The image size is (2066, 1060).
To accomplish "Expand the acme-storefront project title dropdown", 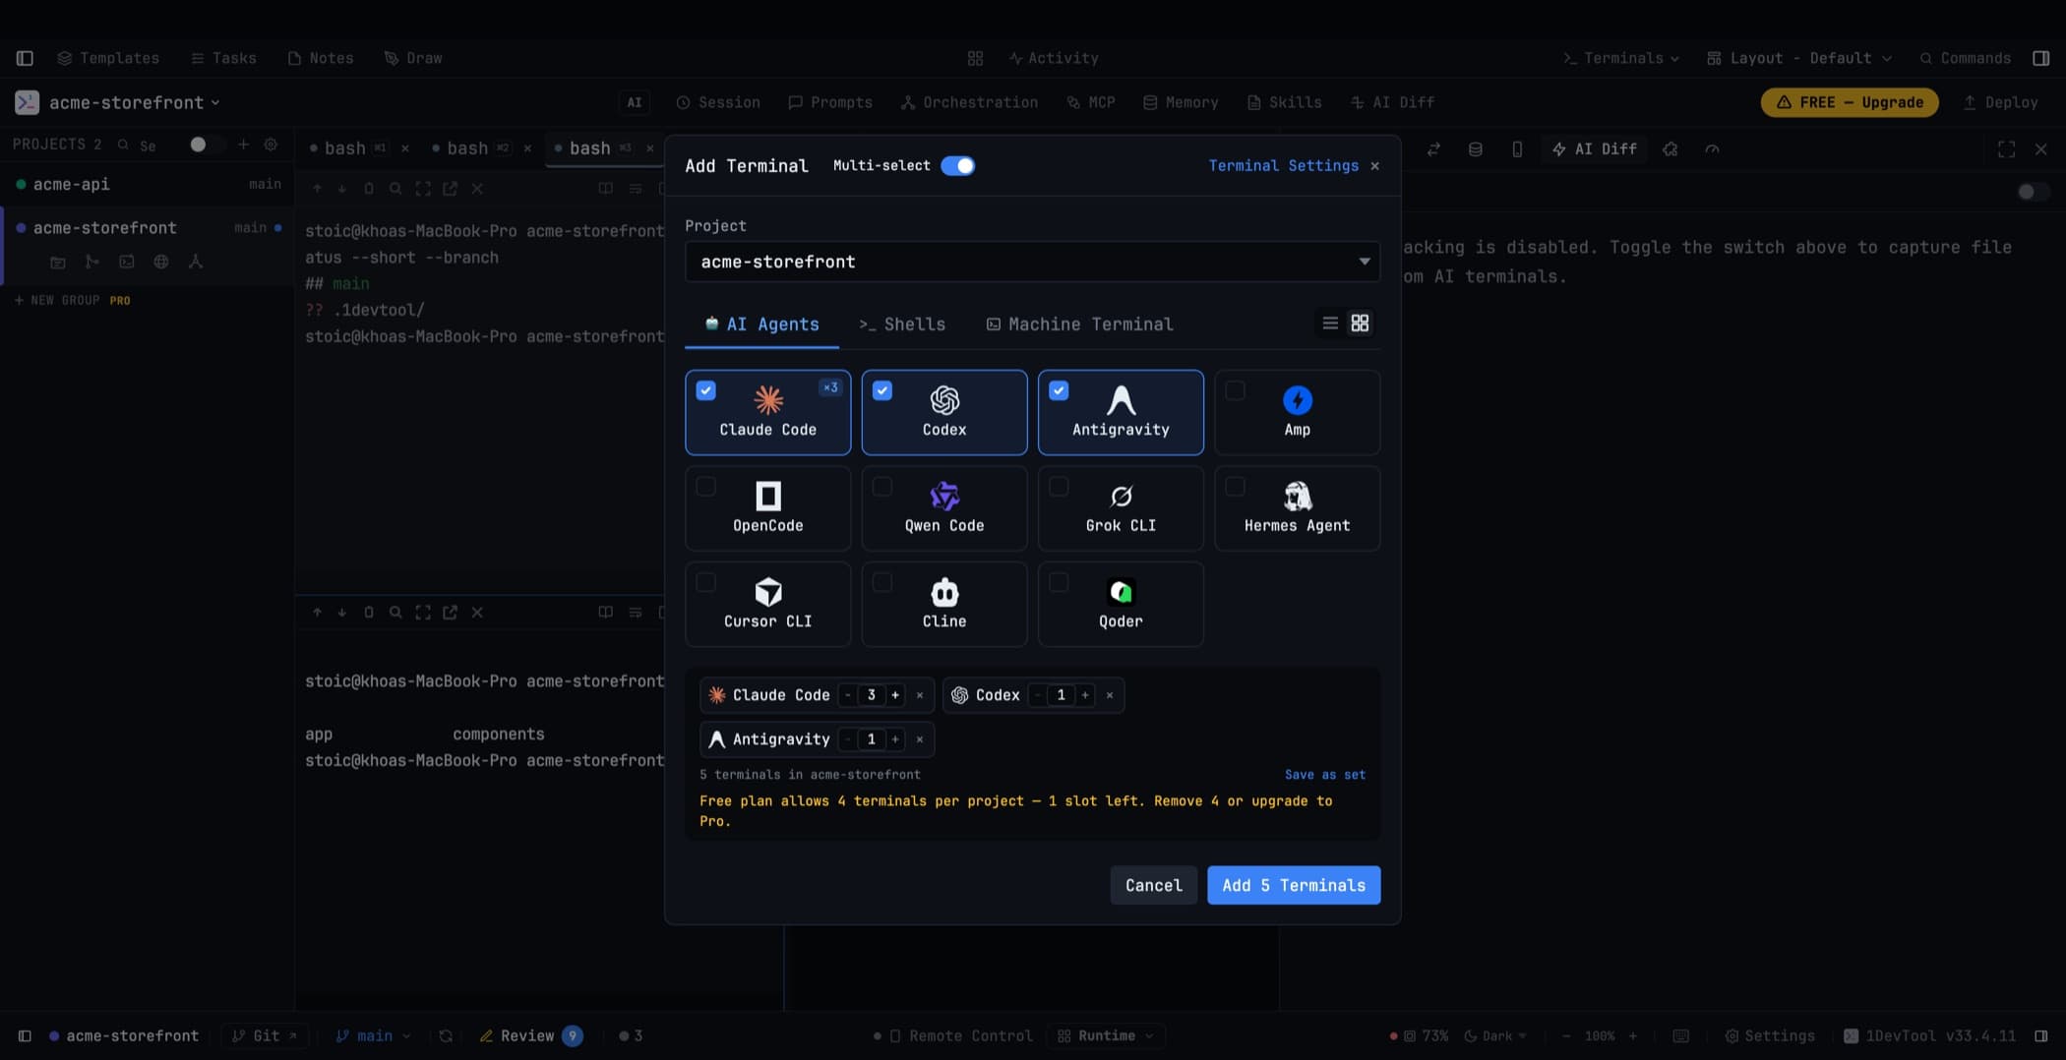I will (135, 102).
